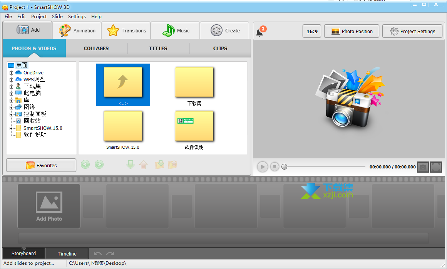447x269 pixels.
Task: Click the playback time 00:00.000 / 00:00.000
Action: tap(393, 167)
